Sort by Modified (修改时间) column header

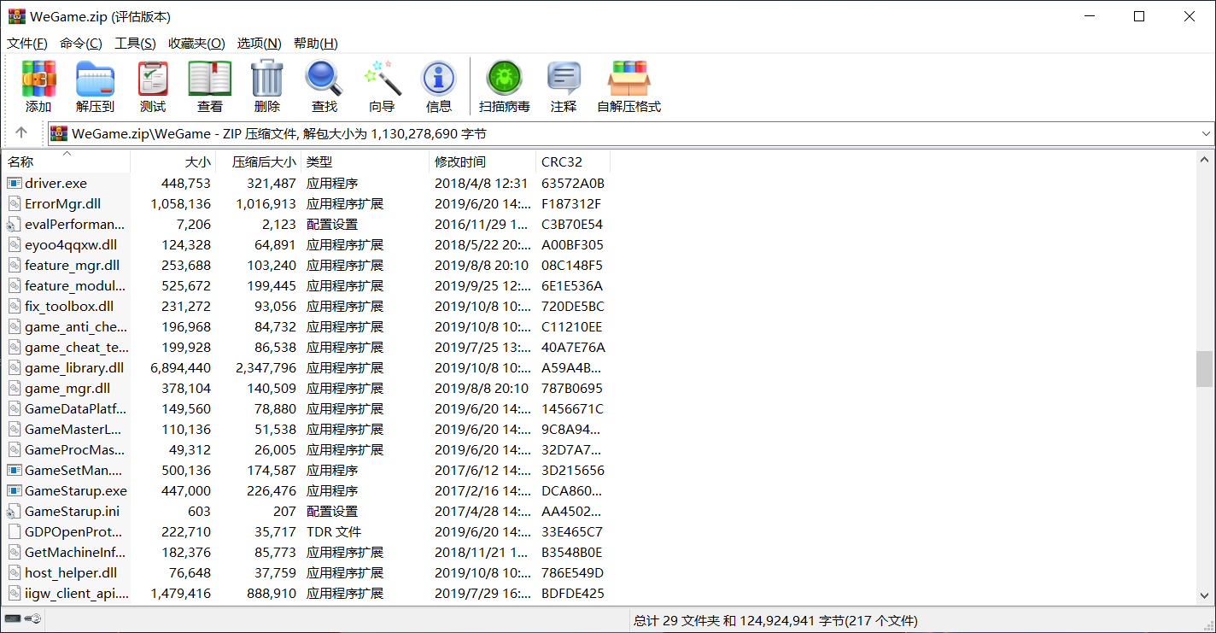point(482,161)
